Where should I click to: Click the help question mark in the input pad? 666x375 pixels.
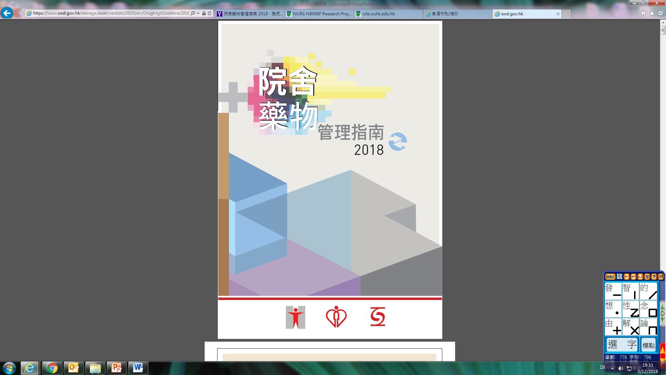pyautogui.click(x=654, y=277)
